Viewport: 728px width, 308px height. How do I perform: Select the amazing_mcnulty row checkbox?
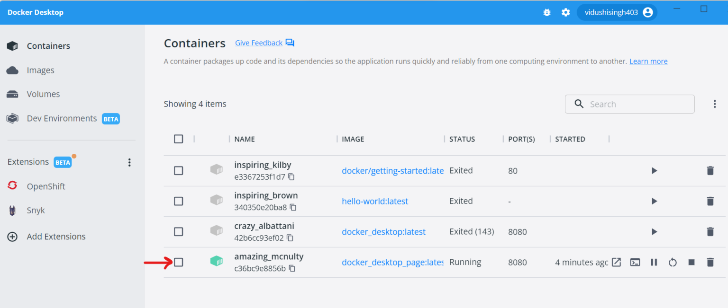(x=178, y=262)
